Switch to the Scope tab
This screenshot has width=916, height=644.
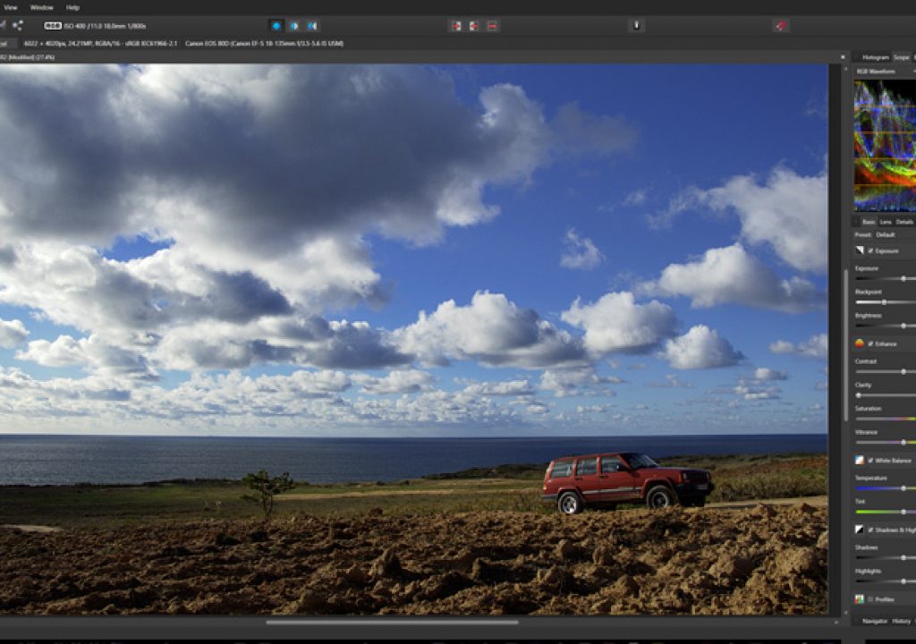pos(902,57)
